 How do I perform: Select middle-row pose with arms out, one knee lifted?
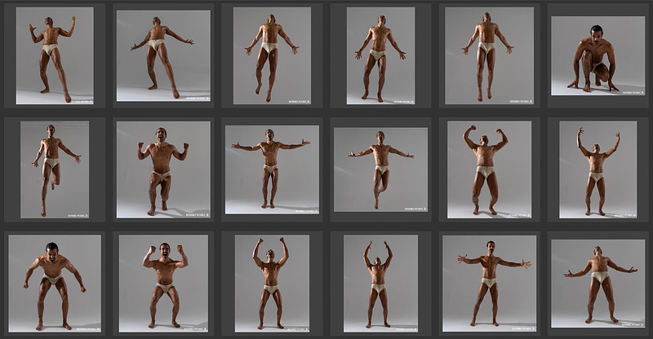click(x=380, y=169)
